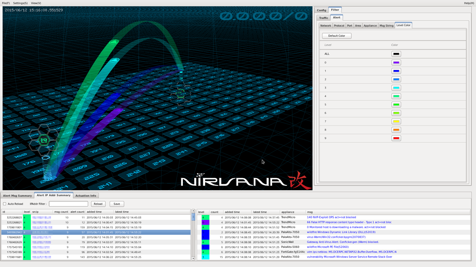Change the blue color of level 1
Viewport: 476px width, 267px height.
pyautogui.click(x=396, y=71)
